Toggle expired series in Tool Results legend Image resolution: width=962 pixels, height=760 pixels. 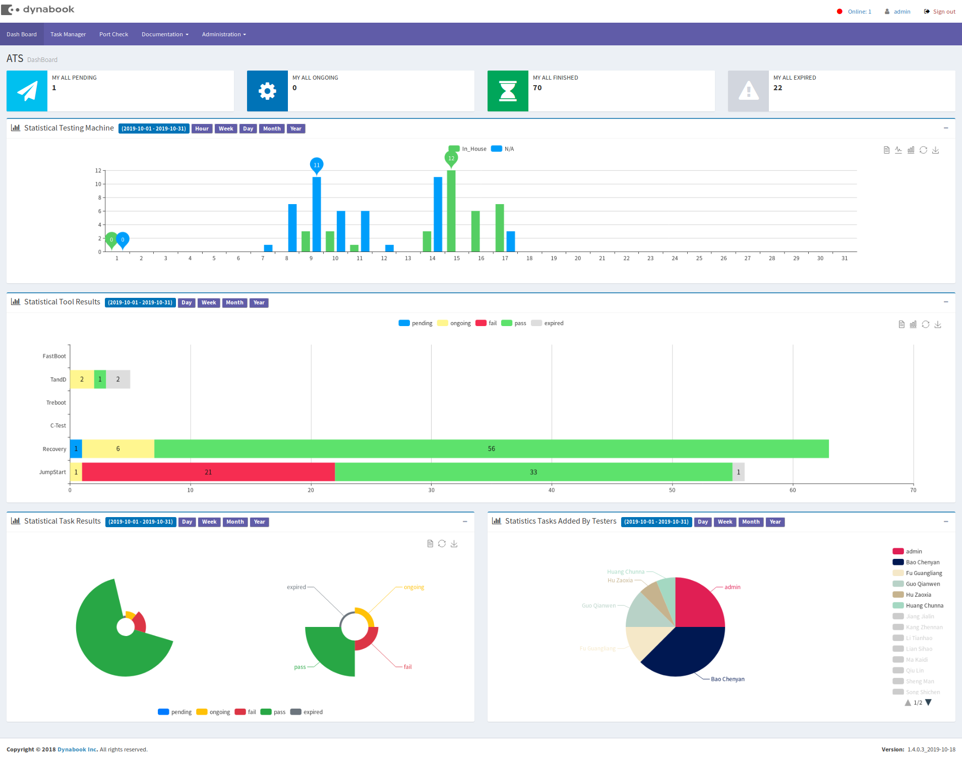(548, 323)
